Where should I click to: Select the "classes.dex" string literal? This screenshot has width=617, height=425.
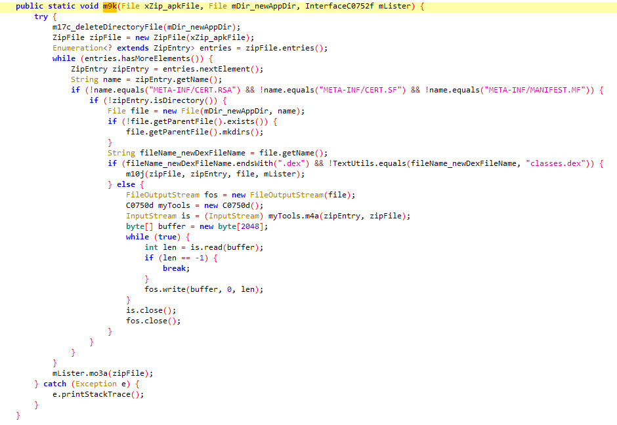click(555, 163)
